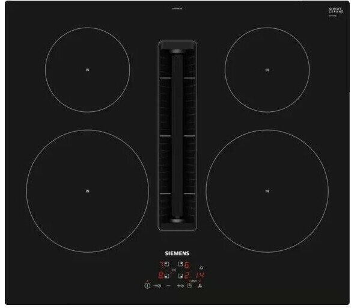351x308 pixels.
Task: Tap the IN mark in rear-left zone
Action: pyautogui.click(x=88, y=70)
